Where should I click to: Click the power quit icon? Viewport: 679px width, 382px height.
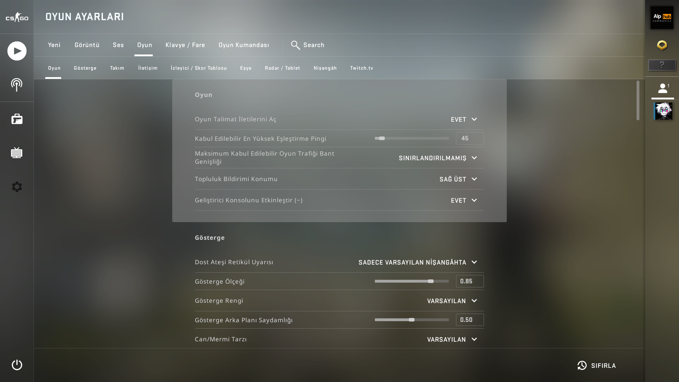click(17, 365)
